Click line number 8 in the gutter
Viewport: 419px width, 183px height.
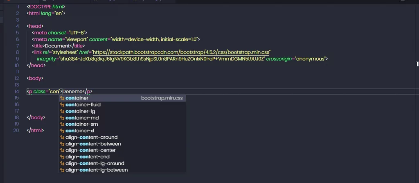tap(17, 52)
